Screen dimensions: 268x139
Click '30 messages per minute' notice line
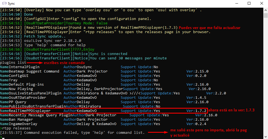(x=83, y=58)
